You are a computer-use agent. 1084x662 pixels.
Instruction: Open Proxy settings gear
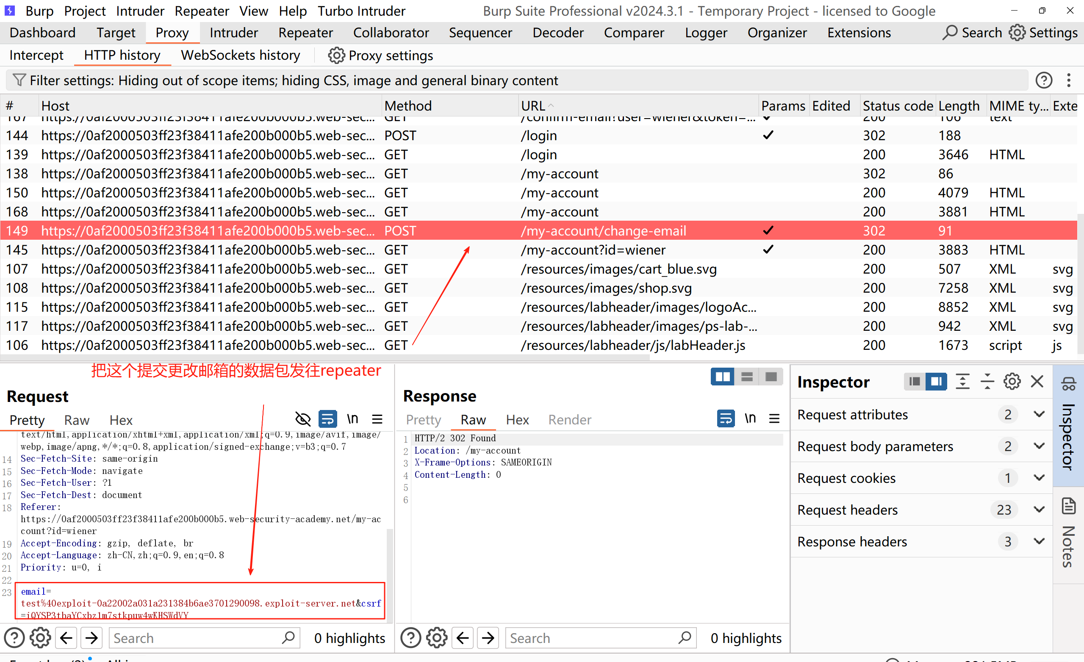(x=336, y=55)
